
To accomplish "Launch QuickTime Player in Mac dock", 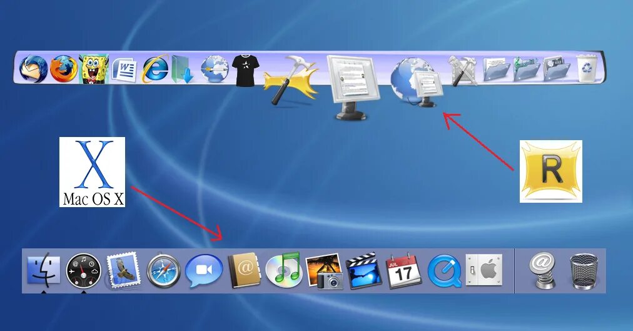I will pyautogui.click(x=445, y=271).
